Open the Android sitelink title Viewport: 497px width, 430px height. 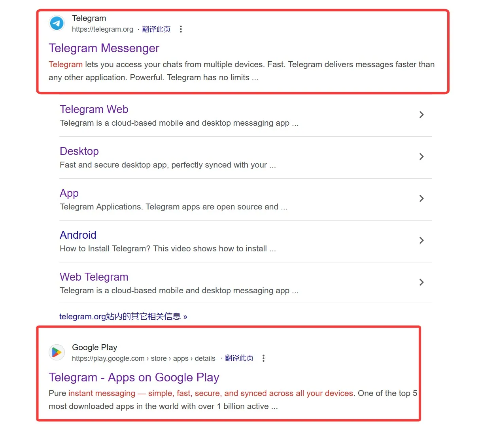point(78,235)
